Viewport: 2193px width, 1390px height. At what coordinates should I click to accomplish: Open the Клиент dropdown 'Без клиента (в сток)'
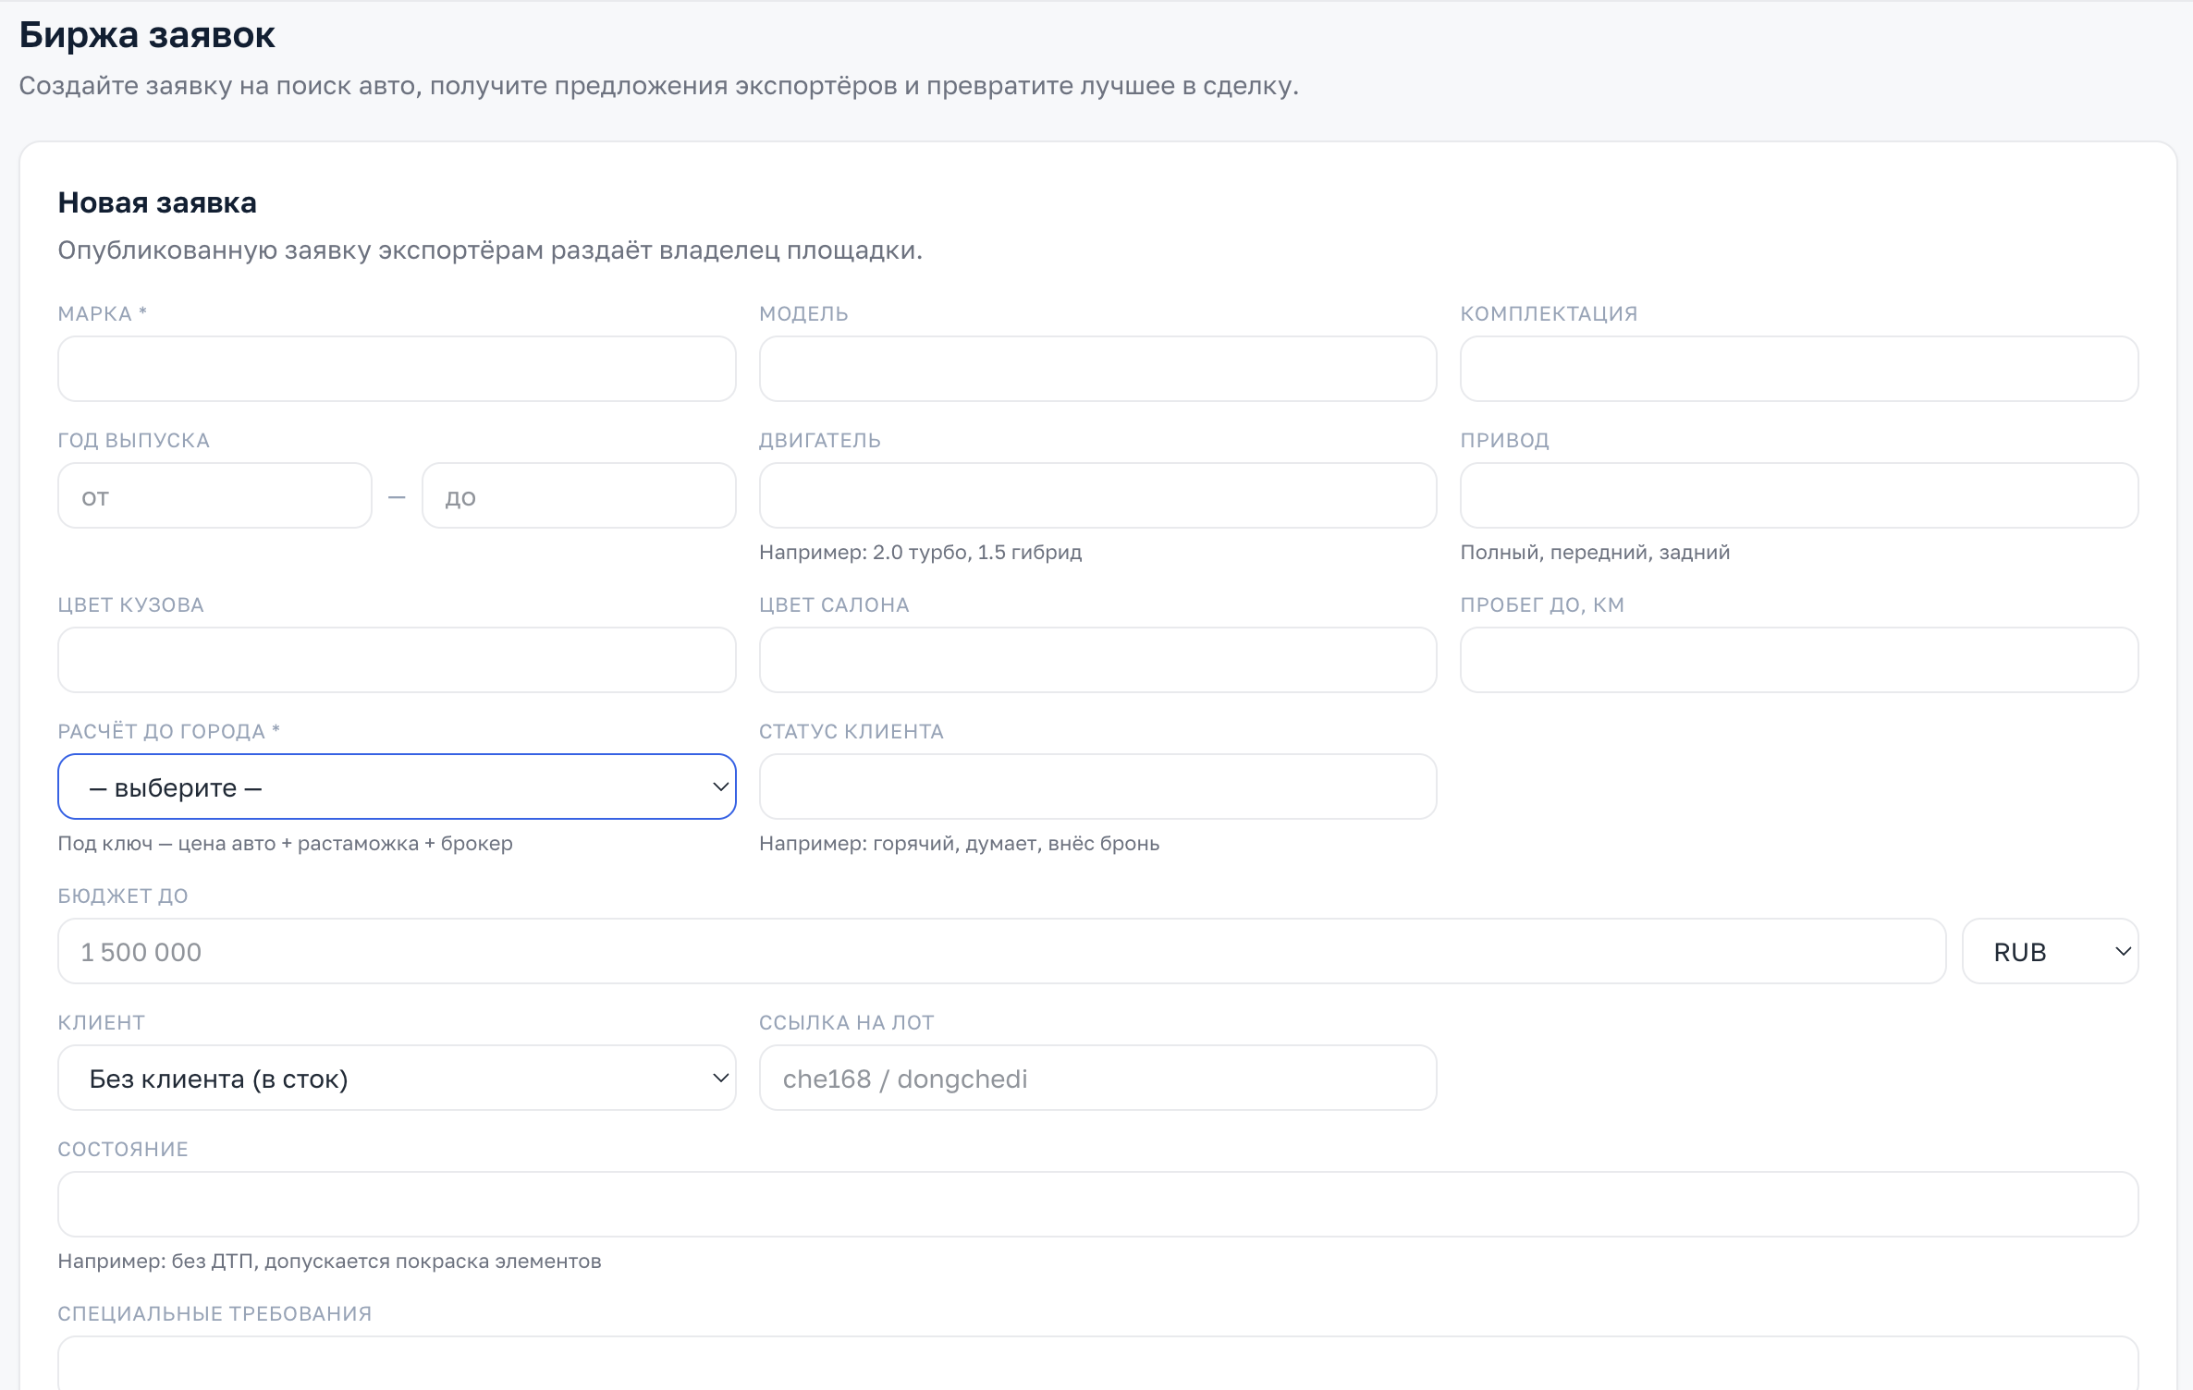click(x=397, y=1078)
